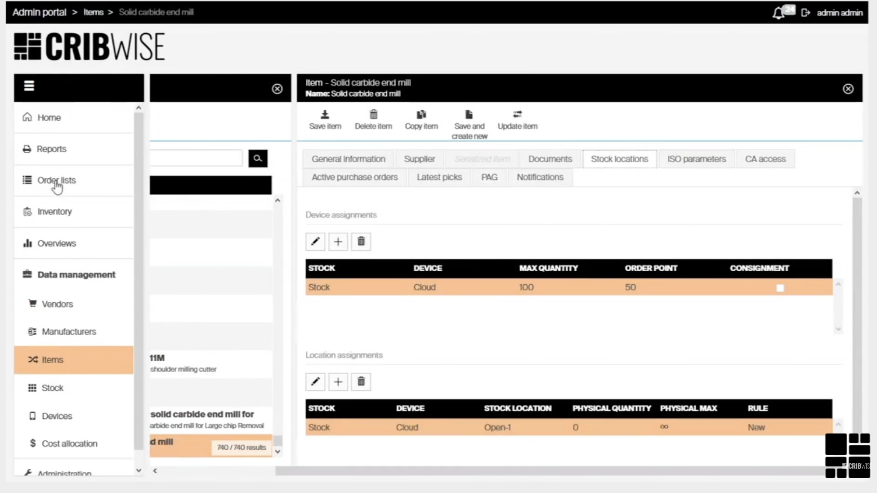Collapse Data management section

[76, 274]
